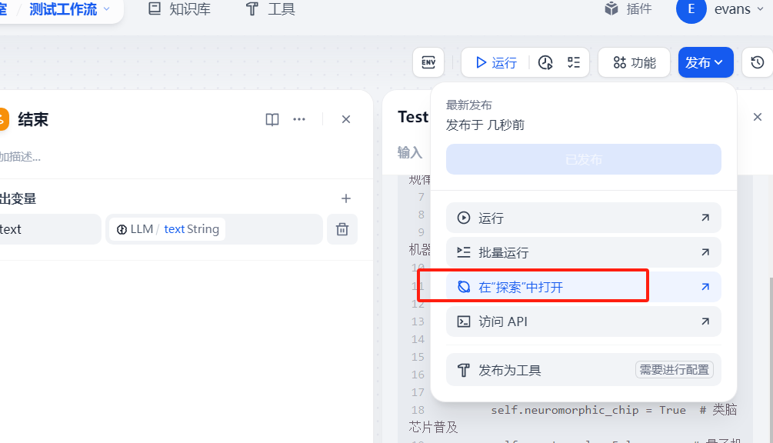The image size is (773, 443).
Task: Open the run history clock icon
Action: [545, 62]
